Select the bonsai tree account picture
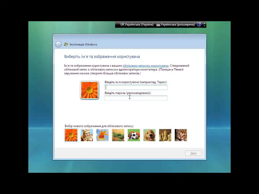 coord(118,135)
